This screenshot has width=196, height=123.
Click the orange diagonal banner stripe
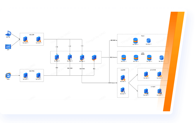[x=174, y=61]
